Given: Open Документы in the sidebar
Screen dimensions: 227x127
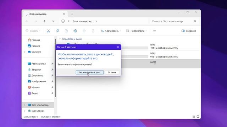Looking at the screenshot, I should click(37, 75).
